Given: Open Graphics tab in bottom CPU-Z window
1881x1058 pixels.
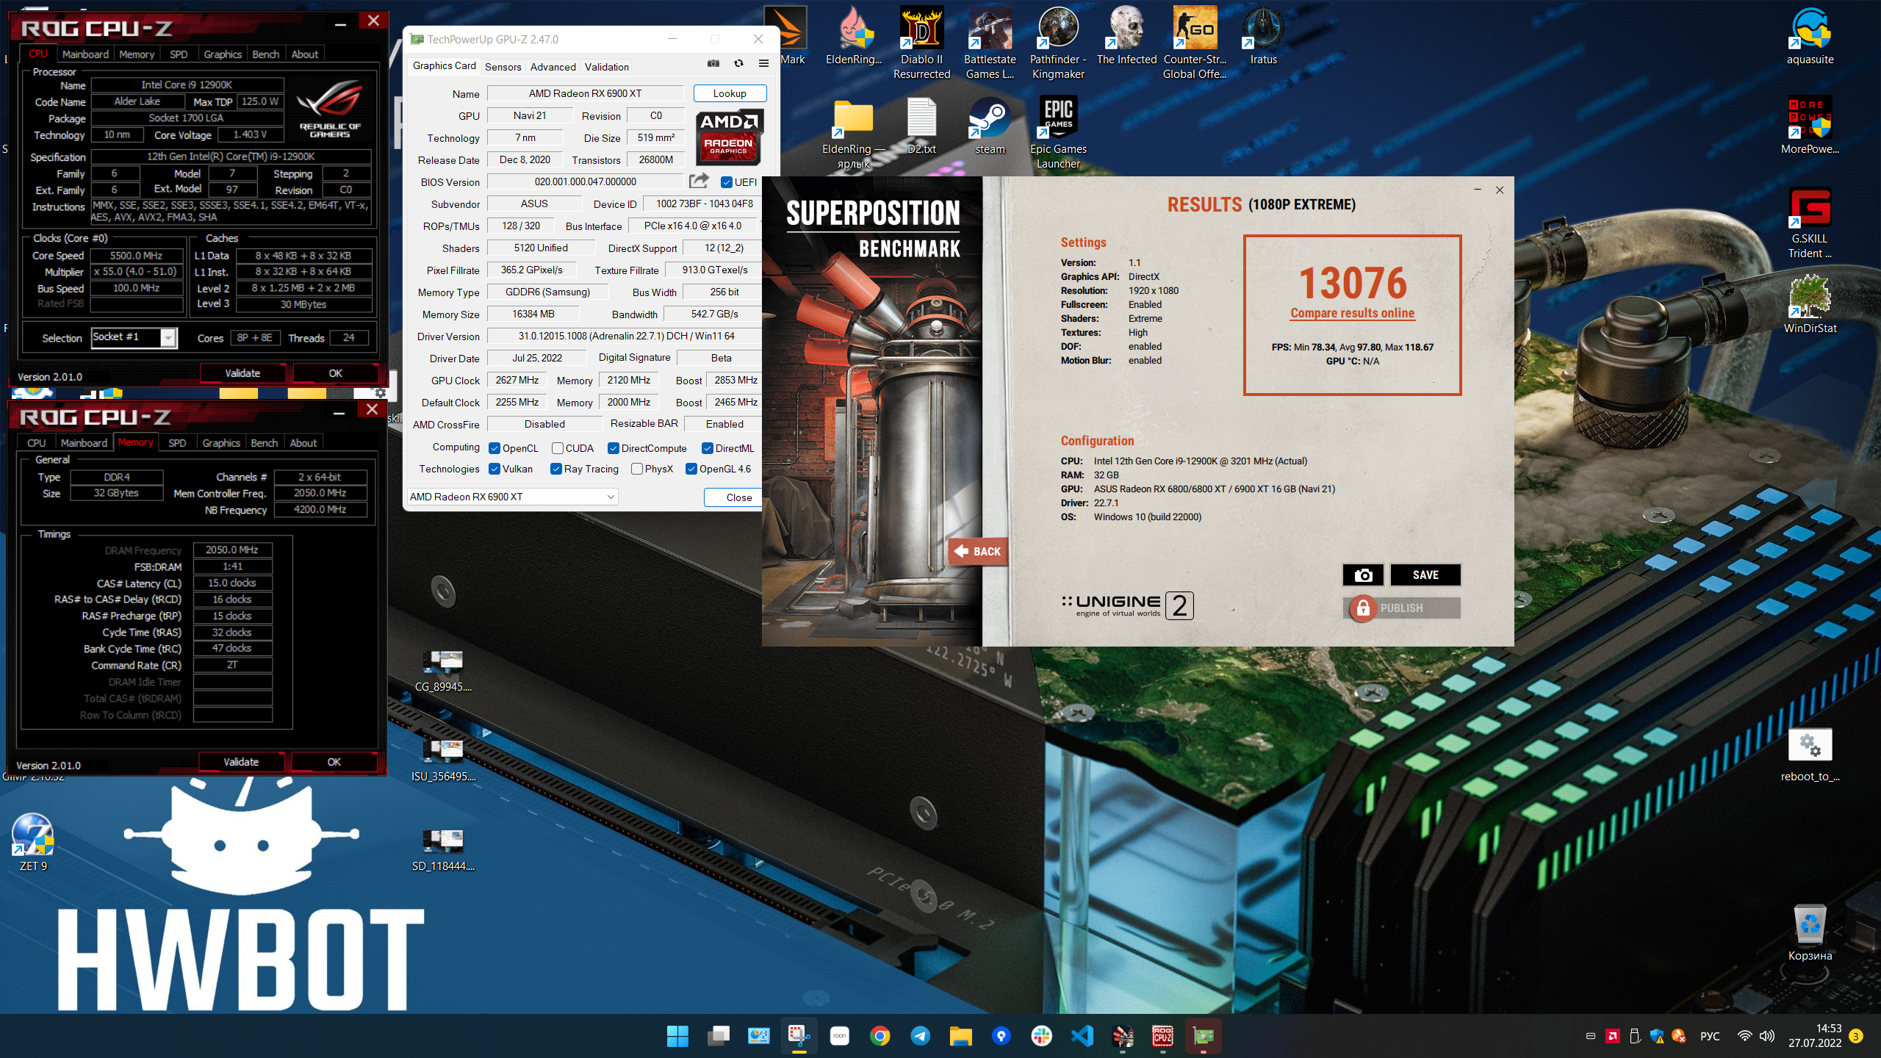Looking at the screenshot, I should [x=221, y=443].
